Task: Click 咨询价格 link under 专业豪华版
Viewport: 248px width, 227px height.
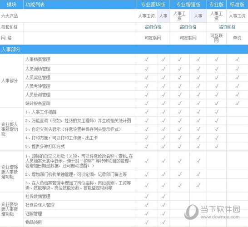Action: pos(153,27)
